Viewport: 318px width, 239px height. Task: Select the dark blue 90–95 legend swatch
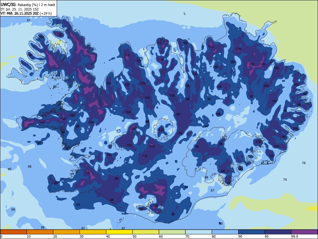point(252,232)
